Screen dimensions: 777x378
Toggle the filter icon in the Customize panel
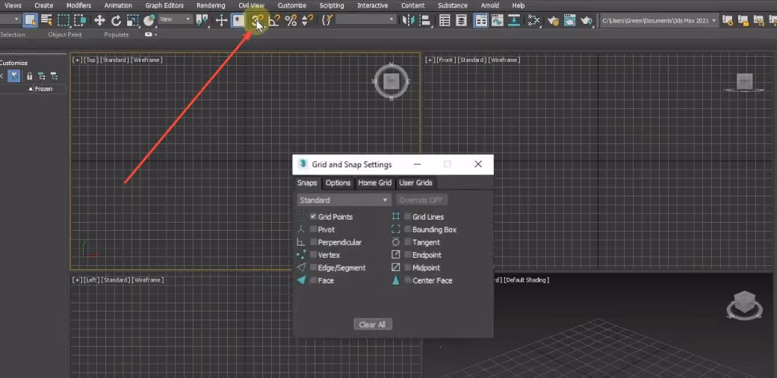click(x=14, y=76)
